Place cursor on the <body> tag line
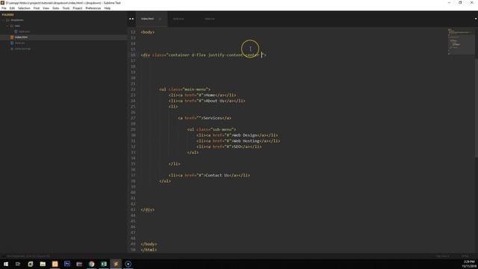Image resolution: width=478 pixels, height=269 pixels. pyautogui.click(x=148, y=32)
